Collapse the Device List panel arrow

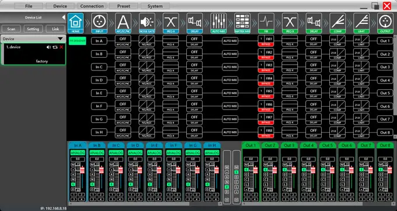click(x=63, y=17)
